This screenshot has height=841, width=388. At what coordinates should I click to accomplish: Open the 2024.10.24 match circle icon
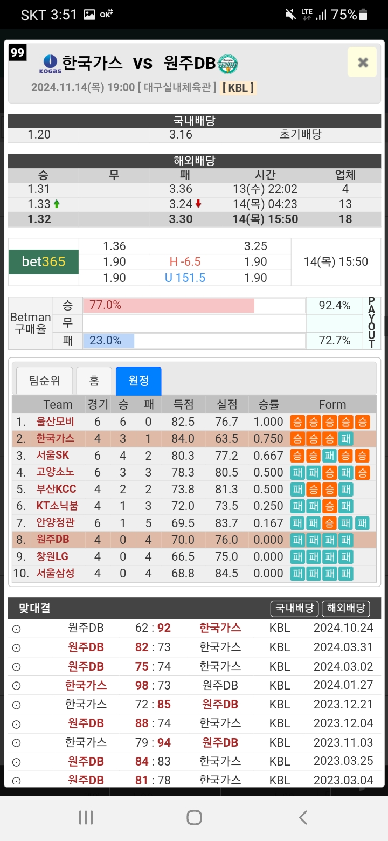pos(17,629)
